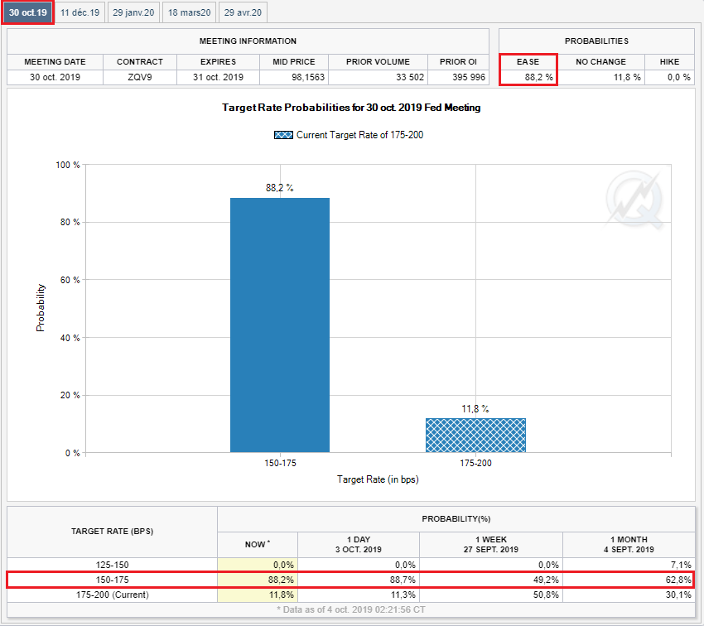
Task: Click the HIKE probability value 0,0 %
Action: click(x=669, y=77)
